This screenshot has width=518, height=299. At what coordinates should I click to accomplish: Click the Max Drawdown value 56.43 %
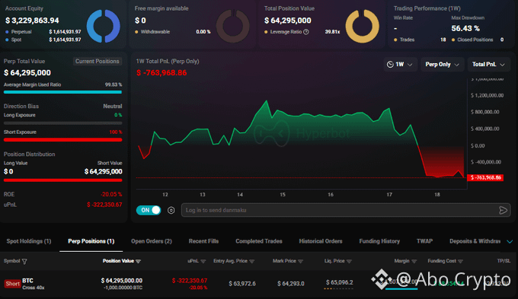[x=465, y=28]
